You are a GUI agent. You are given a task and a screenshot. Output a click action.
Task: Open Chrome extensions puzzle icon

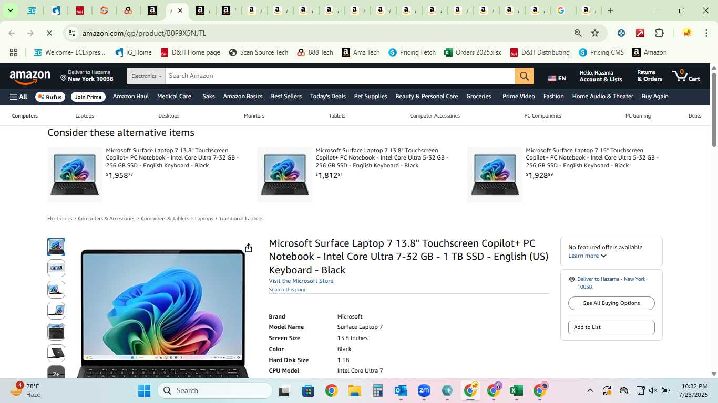[x=659, y=33]
